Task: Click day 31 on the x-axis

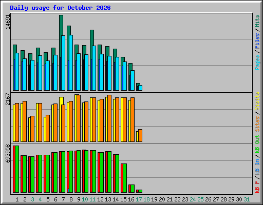Action: tap(247, 199)
